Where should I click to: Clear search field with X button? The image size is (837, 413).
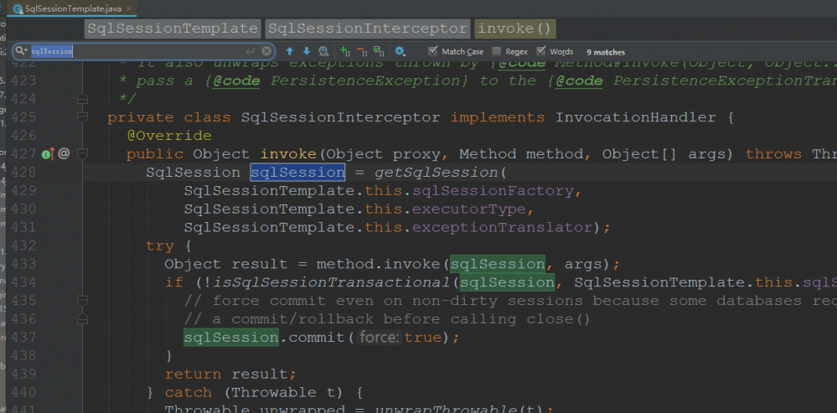coord(266,51)
